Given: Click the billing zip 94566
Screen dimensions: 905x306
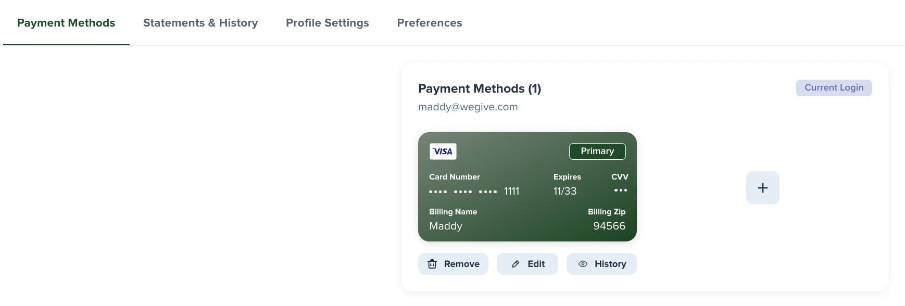Looking at the screenshot, I should (x=609, y=226).
